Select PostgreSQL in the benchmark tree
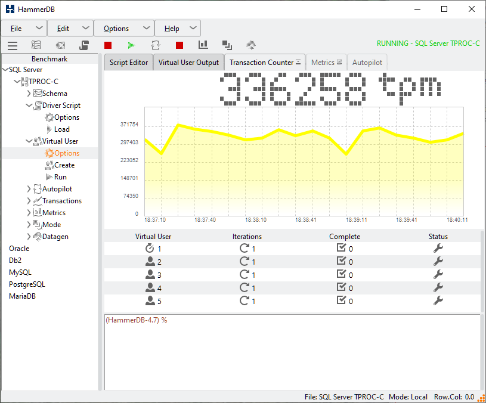 pyautogui.click(x=27, y=284)
